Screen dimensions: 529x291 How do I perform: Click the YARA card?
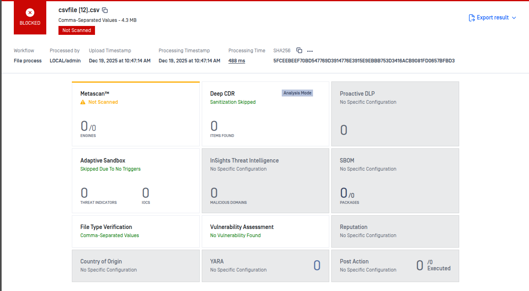click(265, 265)
